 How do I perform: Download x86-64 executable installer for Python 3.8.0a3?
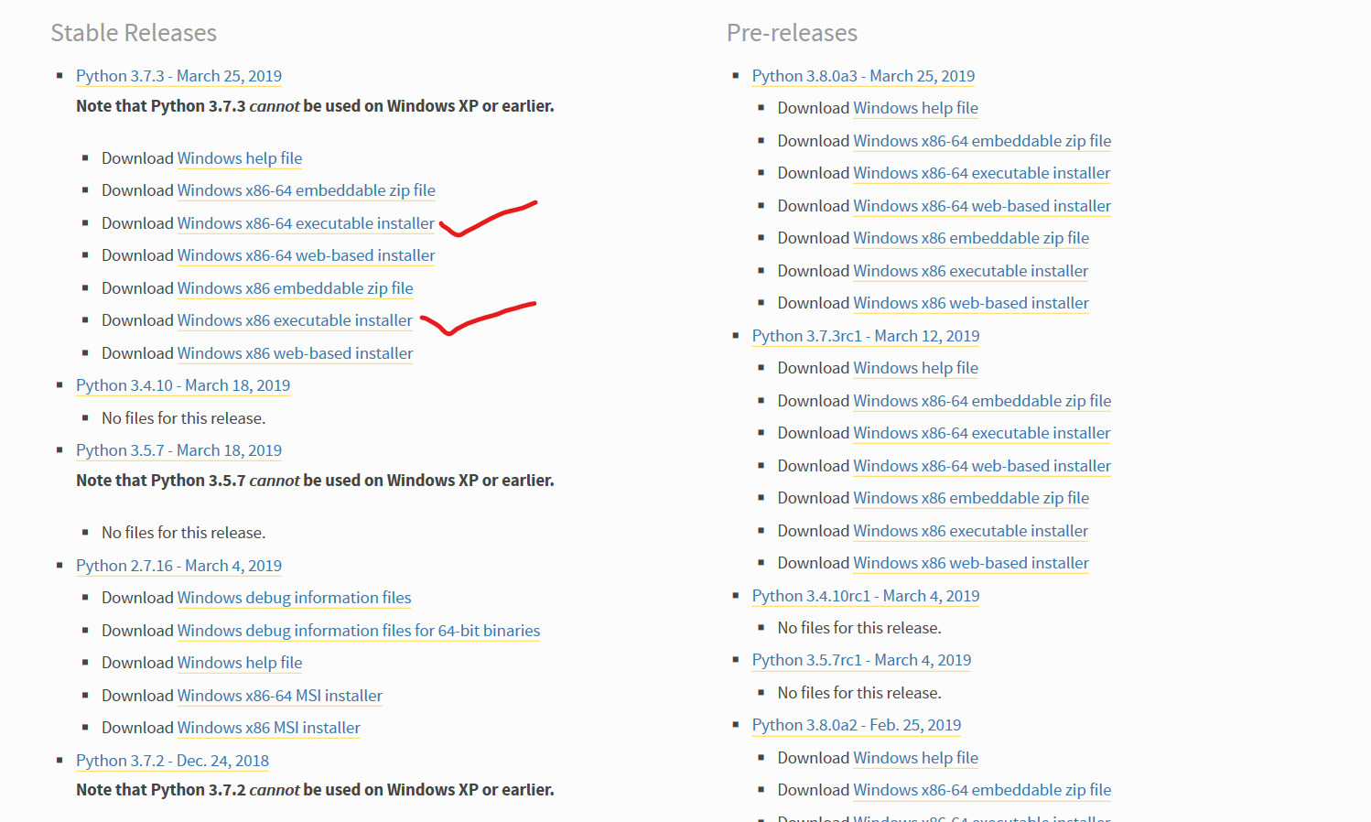pyautogui.click(x=982, y=173)
